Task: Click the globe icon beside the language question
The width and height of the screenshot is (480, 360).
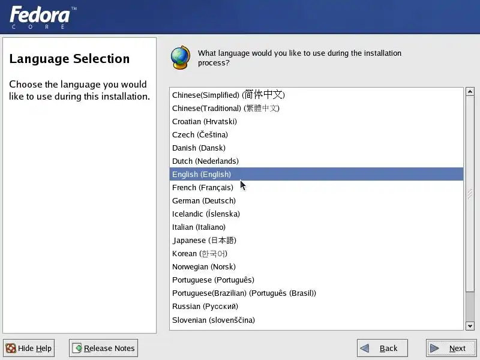Action: pos(181,58)
